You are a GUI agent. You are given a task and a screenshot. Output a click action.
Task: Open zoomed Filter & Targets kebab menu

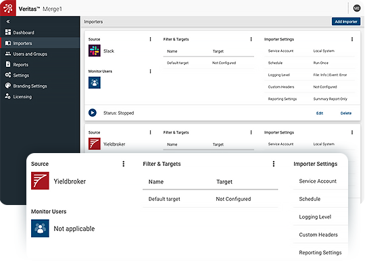[274, 164]
